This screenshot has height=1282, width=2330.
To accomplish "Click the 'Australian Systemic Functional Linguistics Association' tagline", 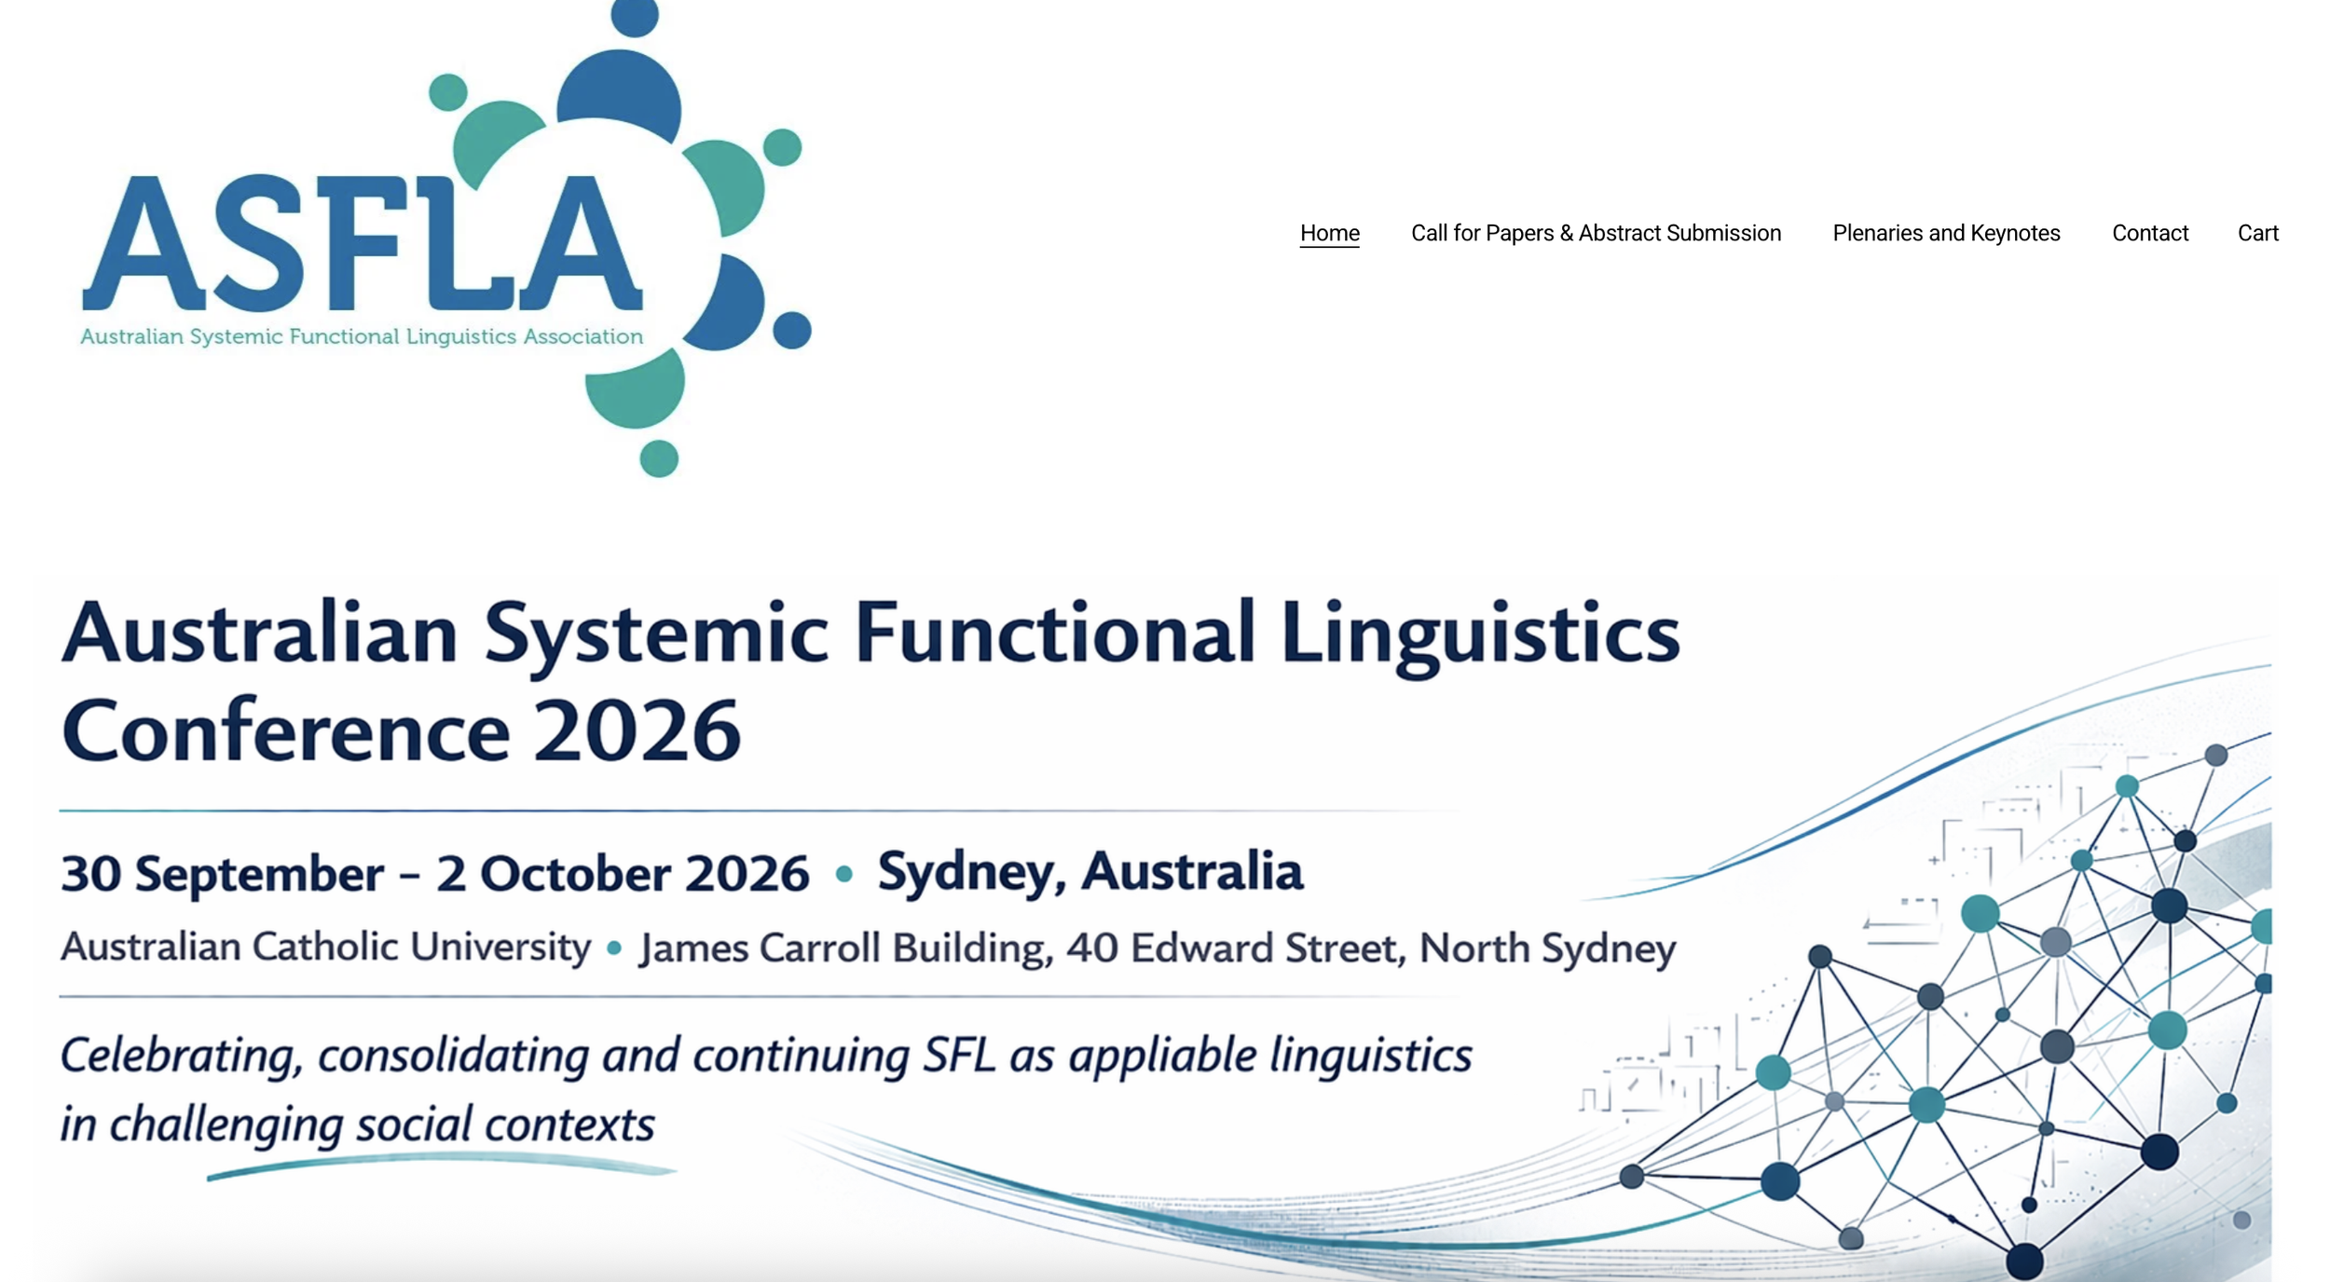I will (362, 336).
